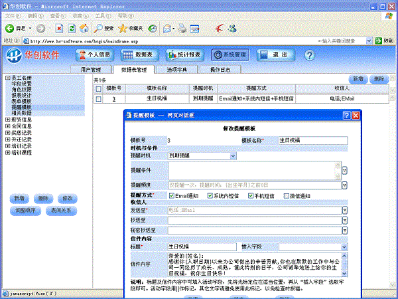Image resolution: width=398 pixels, height=299 pixels.
Task: Open the 插入字段 dropdown
Action: coord(344,247)
